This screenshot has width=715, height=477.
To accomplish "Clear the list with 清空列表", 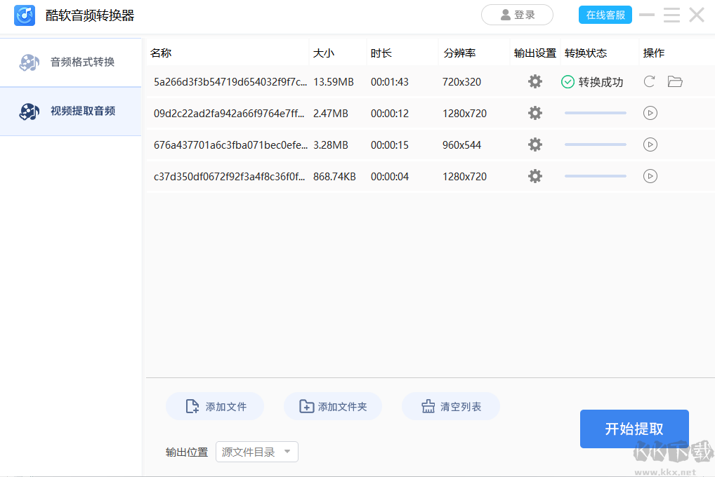I will (451, 406).
